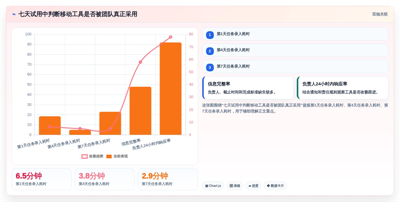Click the orange bar for 信息完整率
Image resolution: width=400 pixels, height=202 pixels.
point(140,111)
